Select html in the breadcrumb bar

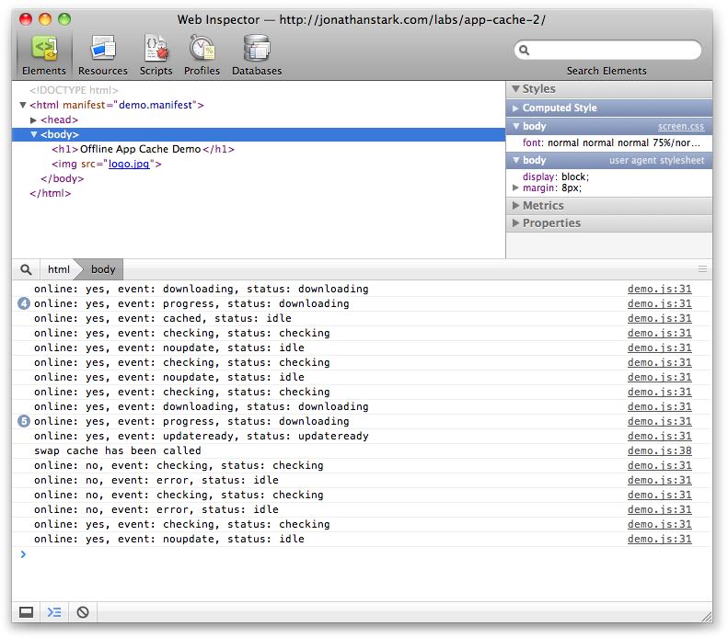point(59,269)
